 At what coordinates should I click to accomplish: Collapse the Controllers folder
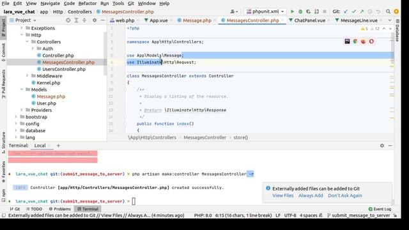click(x=27, y=42)
